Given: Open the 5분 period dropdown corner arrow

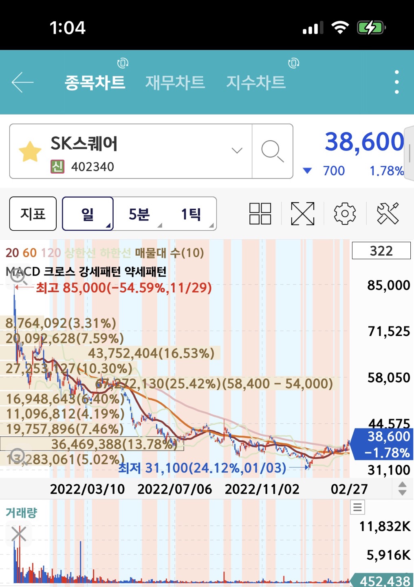Looking at the screenshot, I should click(x=160, y=225).
